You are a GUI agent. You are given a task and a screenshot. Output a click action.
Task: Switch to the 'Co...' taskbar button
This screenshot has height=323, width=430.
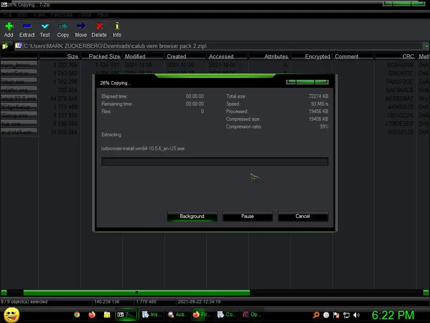(x=227, y=315)
